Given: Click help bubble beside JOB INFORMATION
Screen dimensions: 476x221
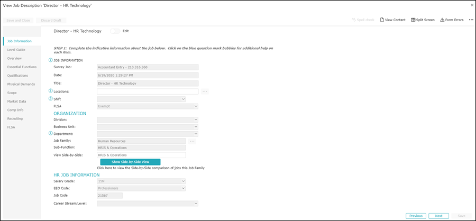Looking at the screenshot, I should click(x=51, y=60).
